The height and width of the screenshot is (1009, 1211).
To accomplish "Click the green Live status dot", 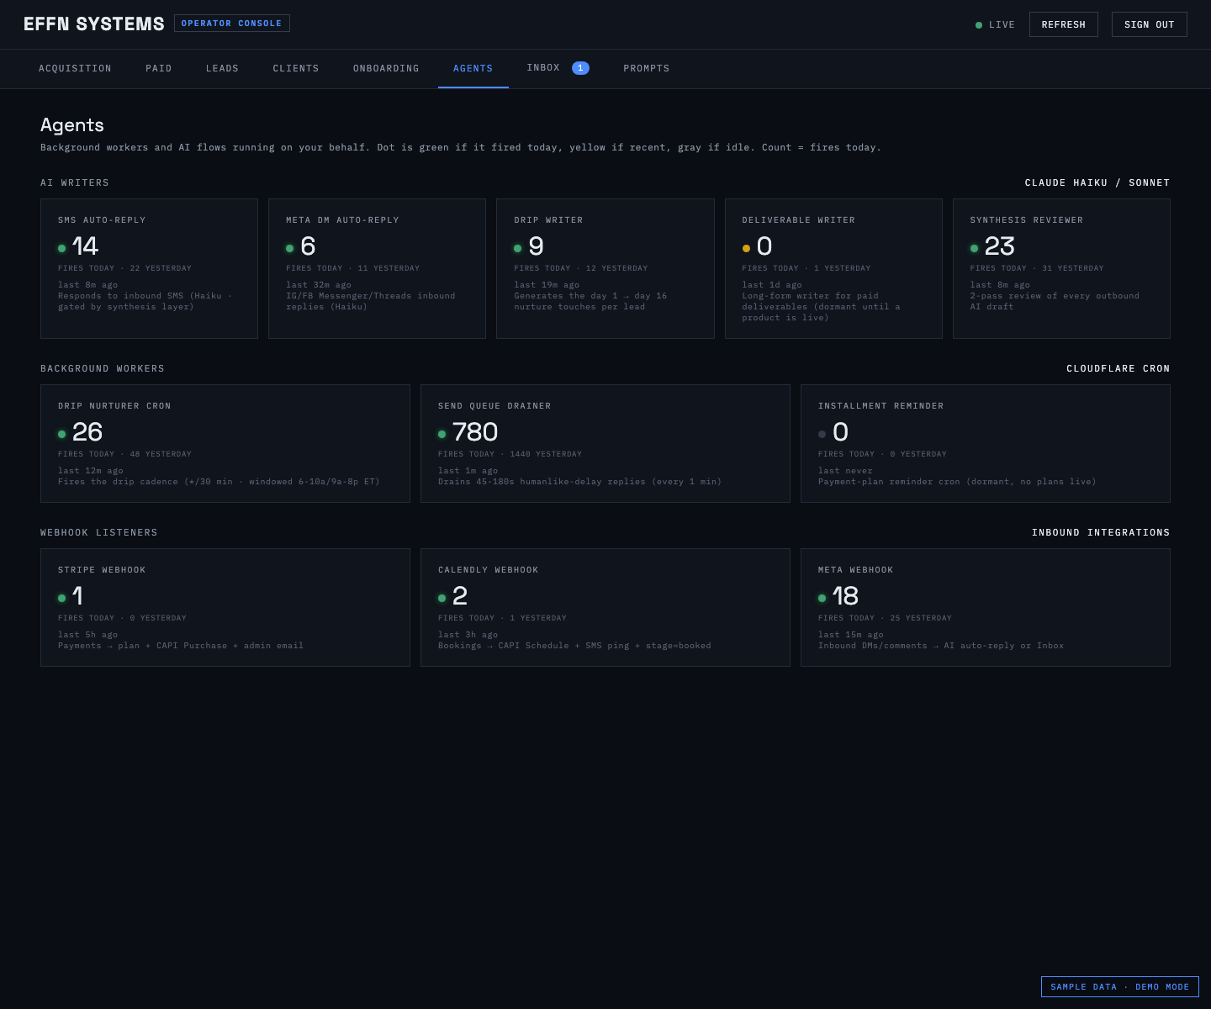I will coord(979,25).
